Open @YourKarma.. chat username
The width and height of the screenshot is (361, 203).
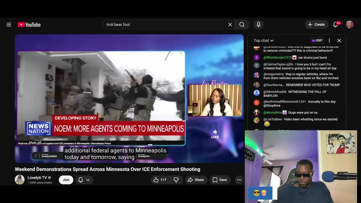(x=274, y=85)
